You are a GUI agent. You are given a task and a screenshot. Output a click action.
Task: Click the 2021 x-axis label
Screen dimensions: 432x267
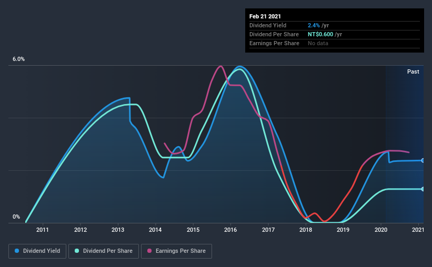418,230
